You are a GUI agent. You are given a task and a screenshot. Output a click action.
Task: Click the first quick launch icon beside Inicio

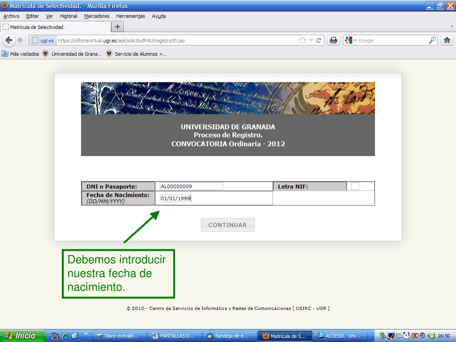tap(55, 336)
